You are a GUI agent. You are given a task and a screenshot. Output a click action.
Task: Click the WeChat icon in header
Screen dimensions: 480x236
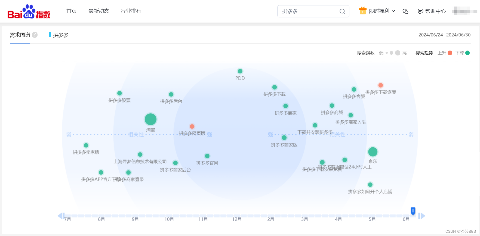click(405, 11)
